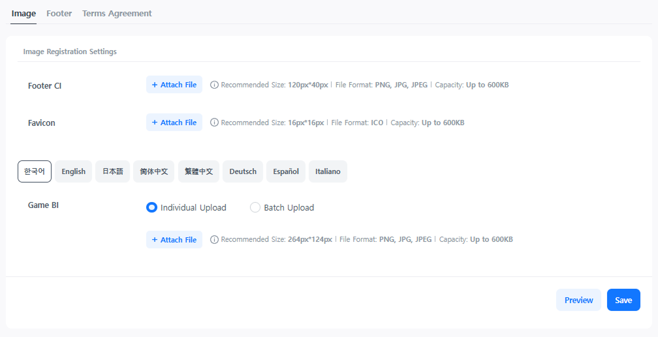Choose the 繁體中文 language tab
Viewport: 658px width, 337px height.
click(198, 171)
